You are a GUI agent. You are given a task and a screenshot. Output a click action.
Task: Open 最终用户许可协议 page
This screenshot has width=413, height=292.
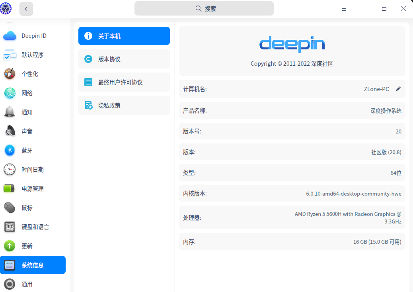click(124, 82)
